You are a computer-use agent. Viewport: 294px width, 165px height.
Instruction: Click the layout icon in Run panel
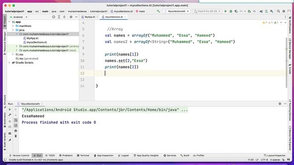tap(10, 133)
